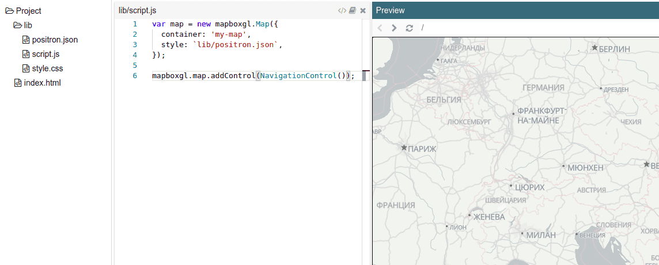
Task: Click line number 1 in gutter
Action: pyautogui.click(x=134, y=24)
